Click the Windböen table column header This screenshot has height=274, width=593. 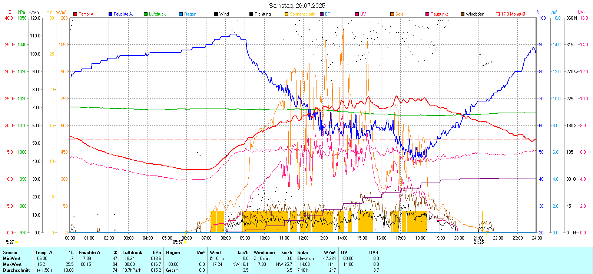tap(264, 253)
